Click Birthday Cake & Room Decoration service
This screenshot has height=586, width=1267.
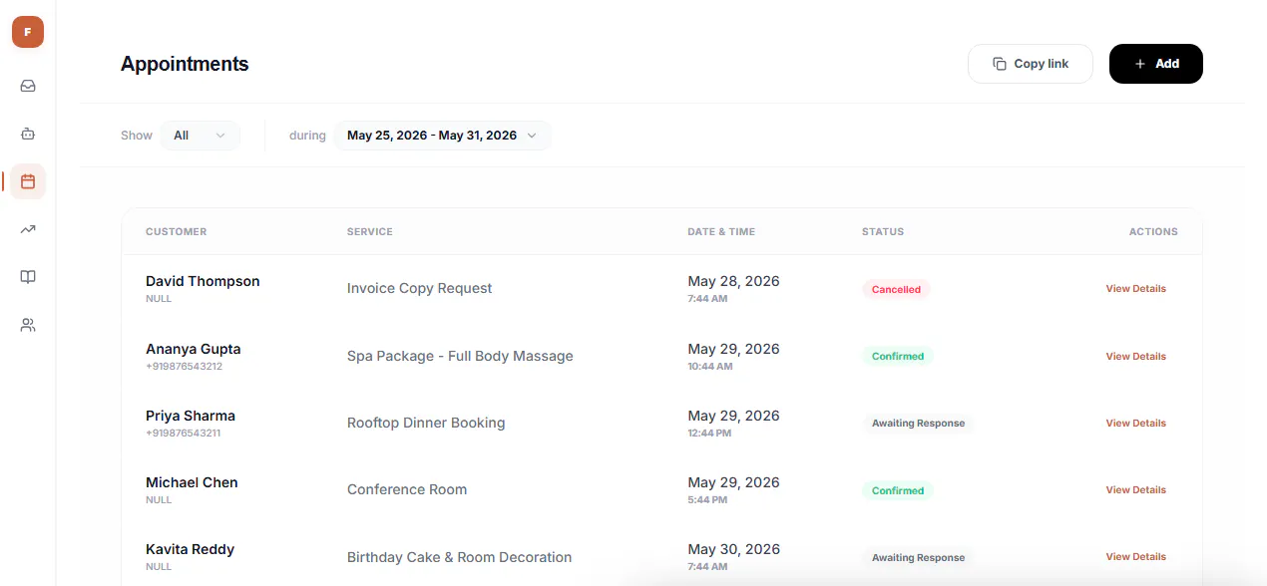(460, 558)
